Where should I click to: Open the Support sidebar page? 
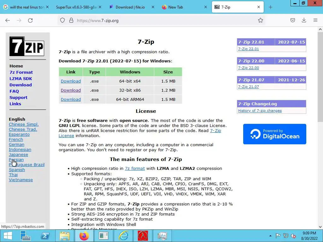[x=18, y=98]
